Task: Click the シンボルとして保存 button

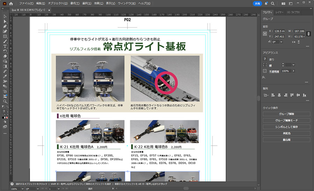Action: point(286,127)
